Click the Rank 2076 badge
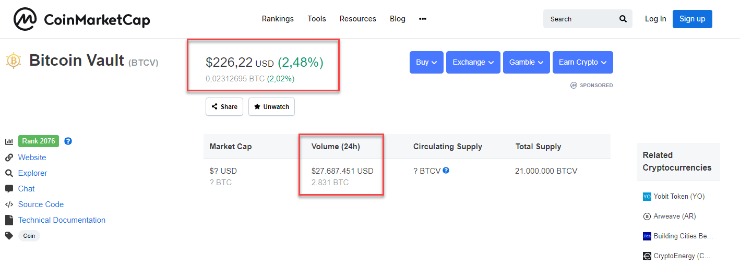Viewport: 740px width, 266px height. (x=39, y=141)
